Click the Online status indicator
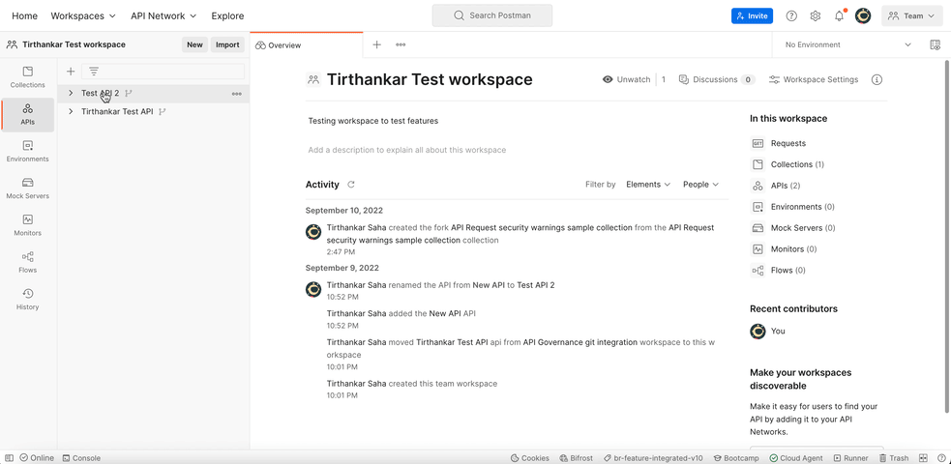This screenshot has width=951, height=464. coord(37,458)
